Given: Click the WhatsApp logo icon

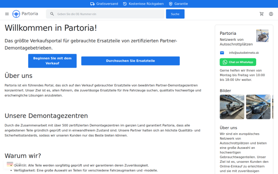Looking at the screenshot, I should 225,62.
